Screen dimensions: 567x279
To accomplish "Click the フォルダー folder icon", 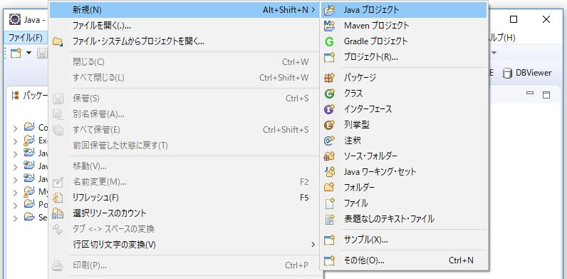I will tap(329, 188).
